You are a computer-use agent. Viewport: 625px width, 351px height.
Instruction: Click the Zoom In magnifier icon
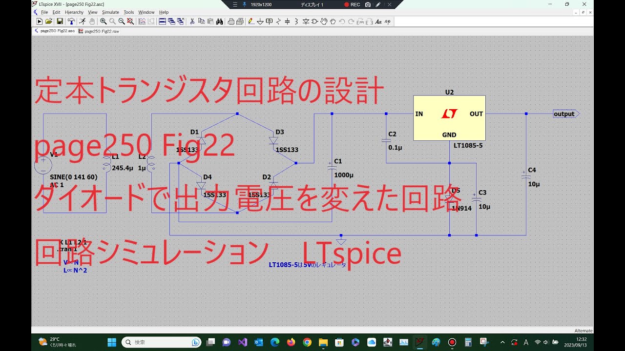click(x=104, y=21)
